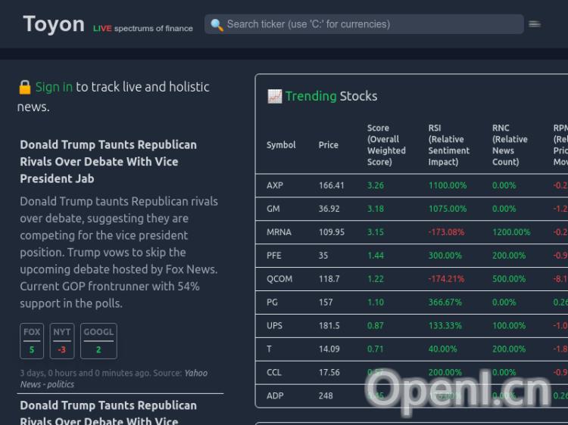The width and height of the screenshot is (568, 425).
Task: Sort table by Symbol column header
Action: tap(281, 145)
